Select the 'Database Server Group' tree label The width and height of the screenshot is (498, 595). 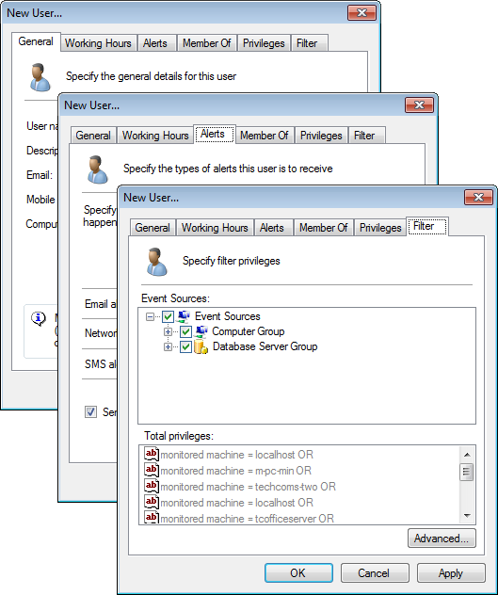click(x=265, y=346)
